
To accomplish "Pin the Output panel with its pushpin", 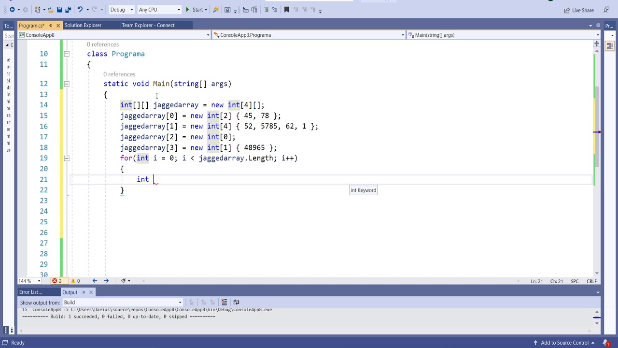I will (84, 292).
